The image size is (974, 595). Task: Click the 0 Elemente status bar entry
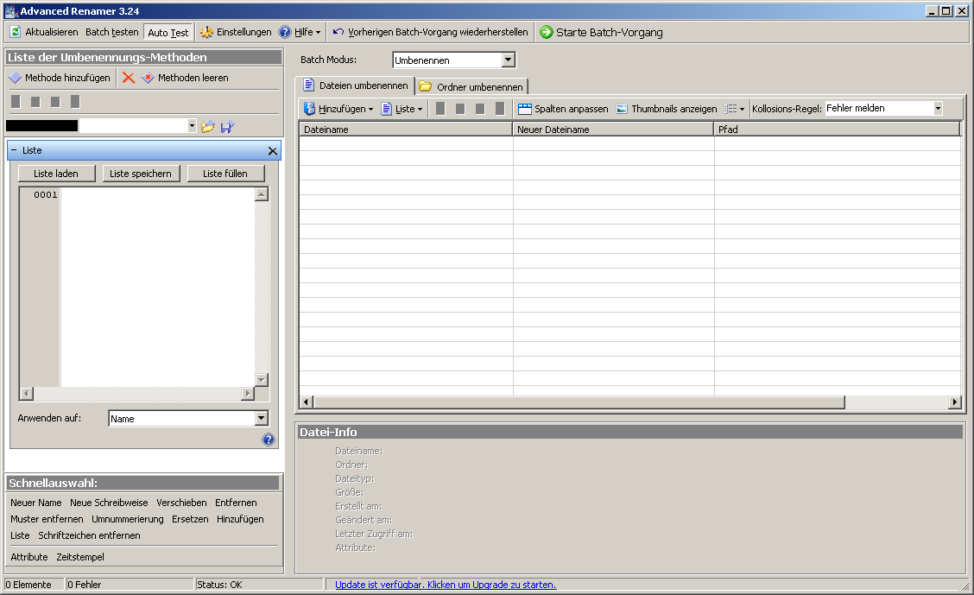[35, 585]
